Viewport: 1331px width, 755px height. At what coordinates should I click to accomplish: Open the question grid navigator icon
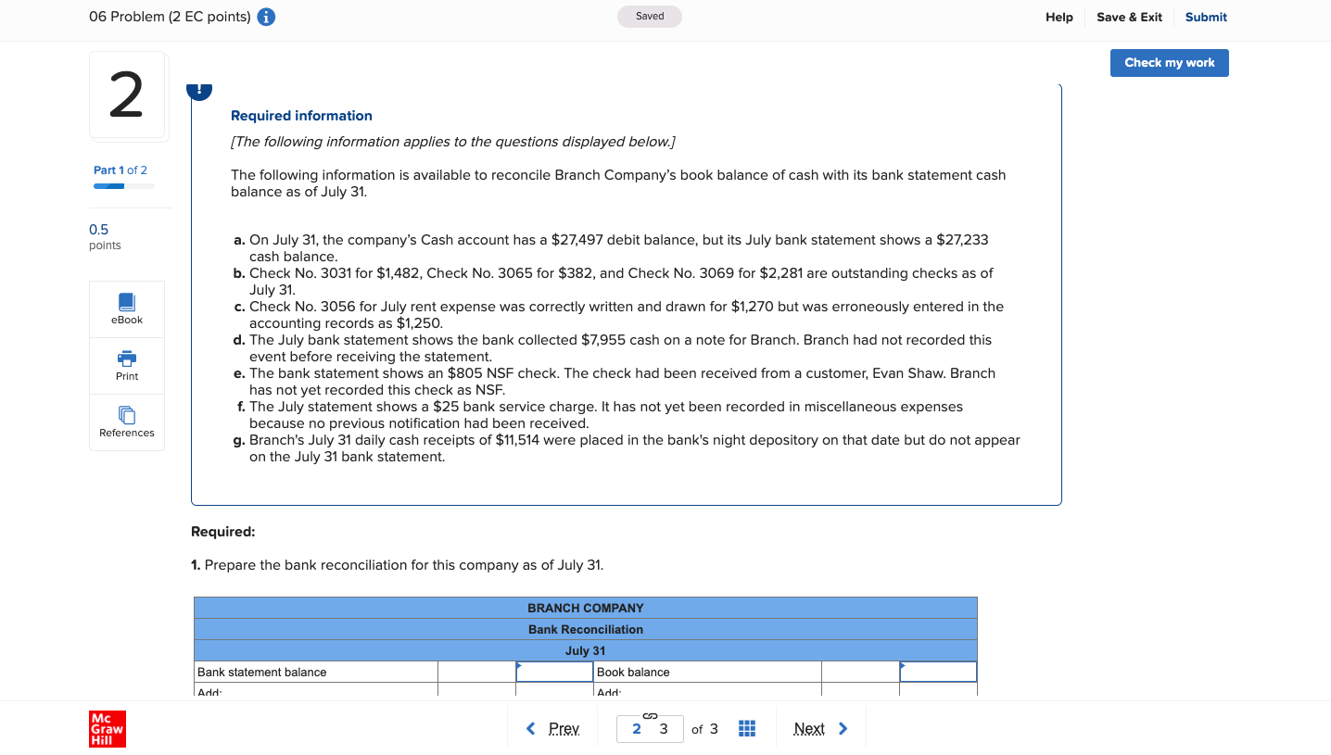[x=747, y=729]
